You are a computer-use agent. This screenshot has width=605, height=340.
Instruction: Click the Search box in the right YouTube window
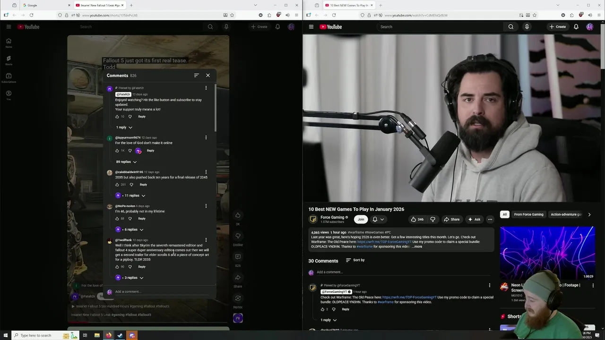point(440,27)
